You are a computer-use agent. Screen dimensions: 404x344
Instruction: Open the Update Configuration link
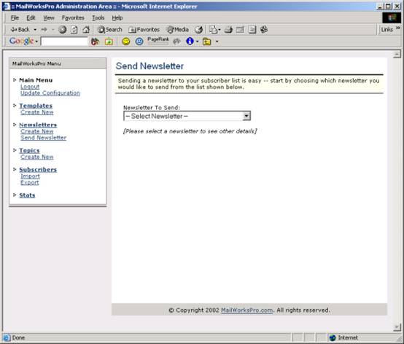[50, 93]
